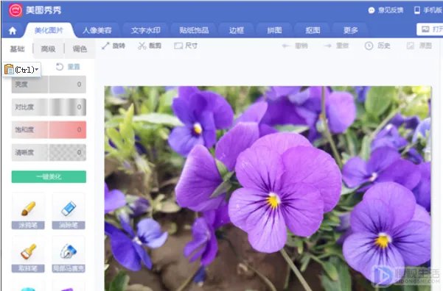
Task: Select the flat paintbrush tool in the second row
Action: point(28,254)
